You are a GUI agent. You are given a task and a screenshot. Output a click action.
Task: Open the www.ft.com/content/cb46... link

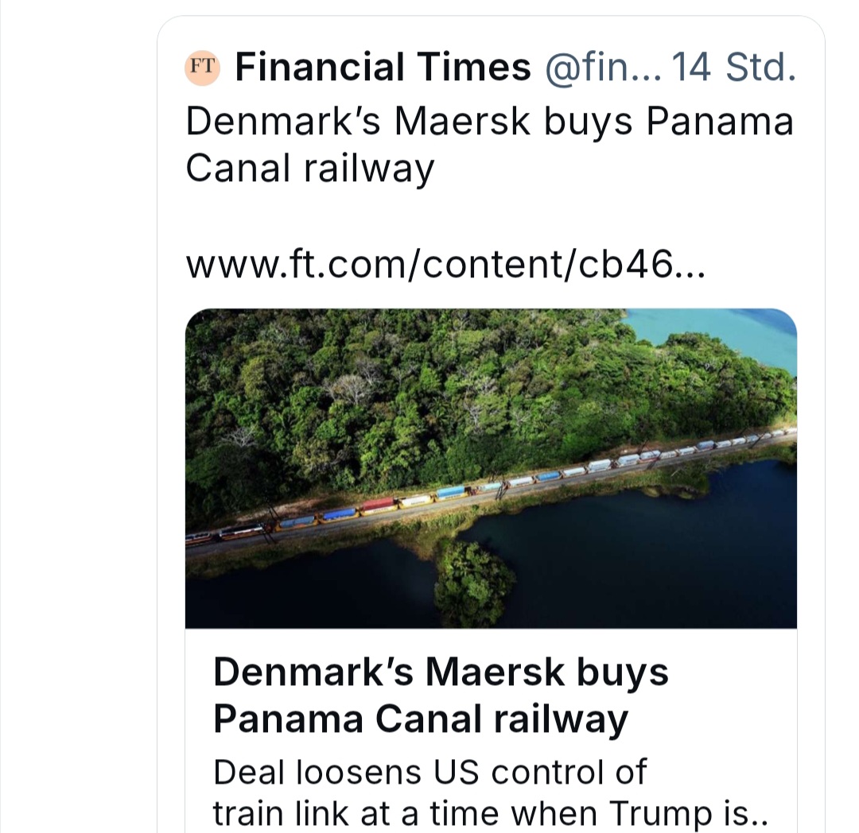click(x=445, y=265)
